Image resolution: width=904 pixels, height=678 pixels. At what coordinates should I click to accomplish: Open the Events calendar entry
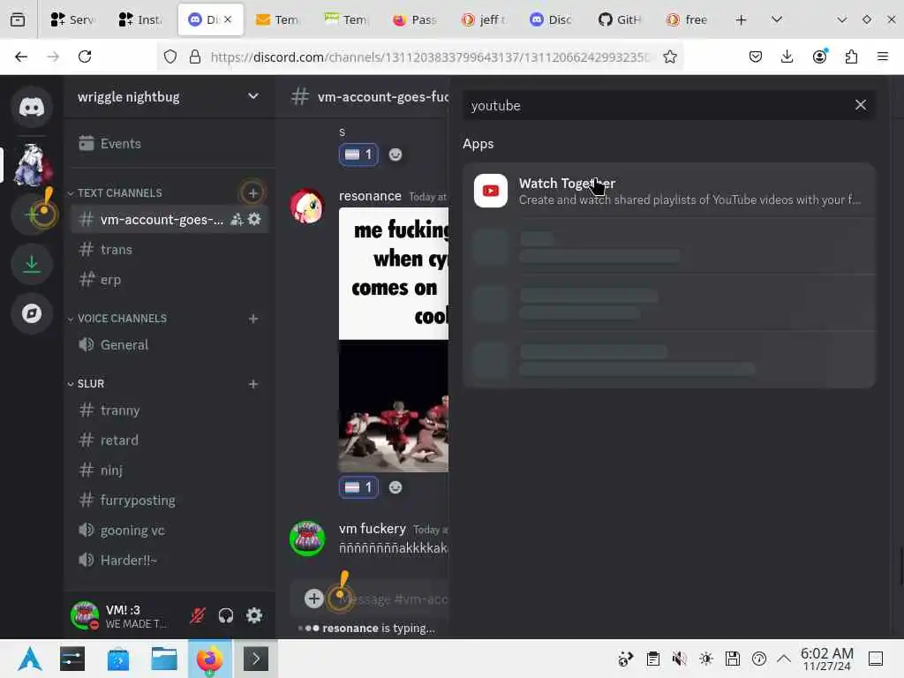tap(169, 144)
